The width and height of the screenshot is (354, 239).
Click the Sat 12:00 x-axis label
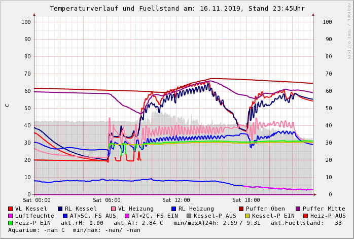[x=176, y=200]
